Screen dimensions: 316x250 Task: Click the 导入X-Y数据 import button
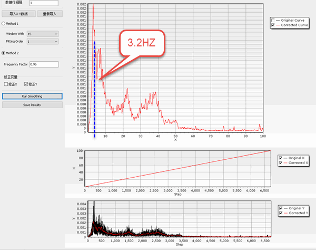click(x=15, y=13)
